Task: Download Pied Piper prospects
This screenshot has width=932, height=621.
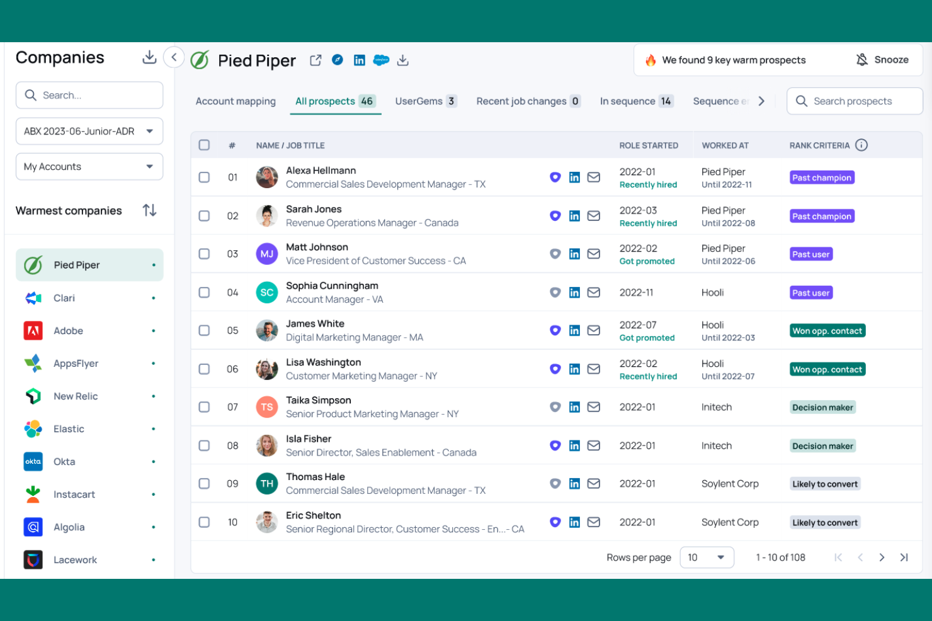Action: click(403, 60)
